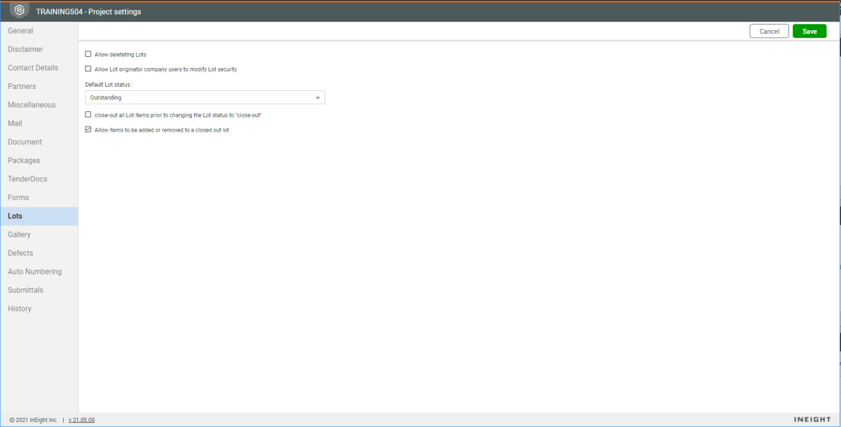Select Packages in the sidebar

point(39,161)
